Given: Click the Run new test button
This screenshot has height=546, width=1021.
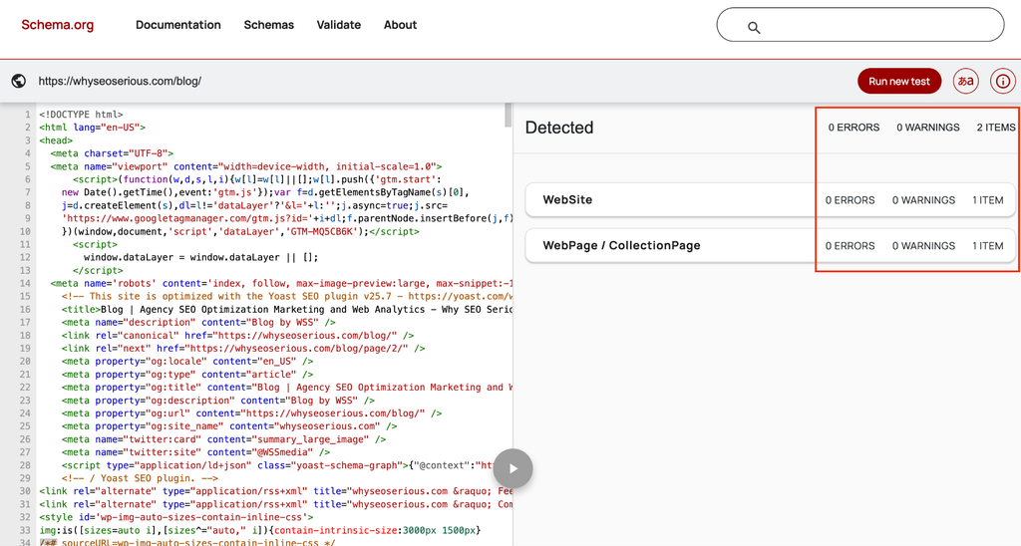Looking at the screenshot, I should pos(899,82).
